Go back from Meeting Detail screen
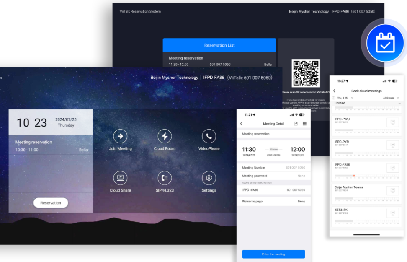407x262 pixels. pos(241,124)
